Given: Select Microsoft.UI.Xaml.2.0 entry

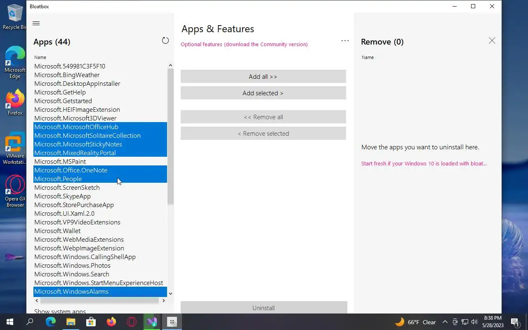Looking at the screenshot, I should point(100,213).
